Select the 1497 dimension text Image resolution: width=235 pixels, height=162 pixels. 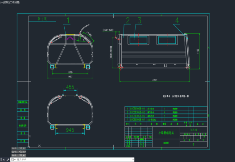(70, 77)
